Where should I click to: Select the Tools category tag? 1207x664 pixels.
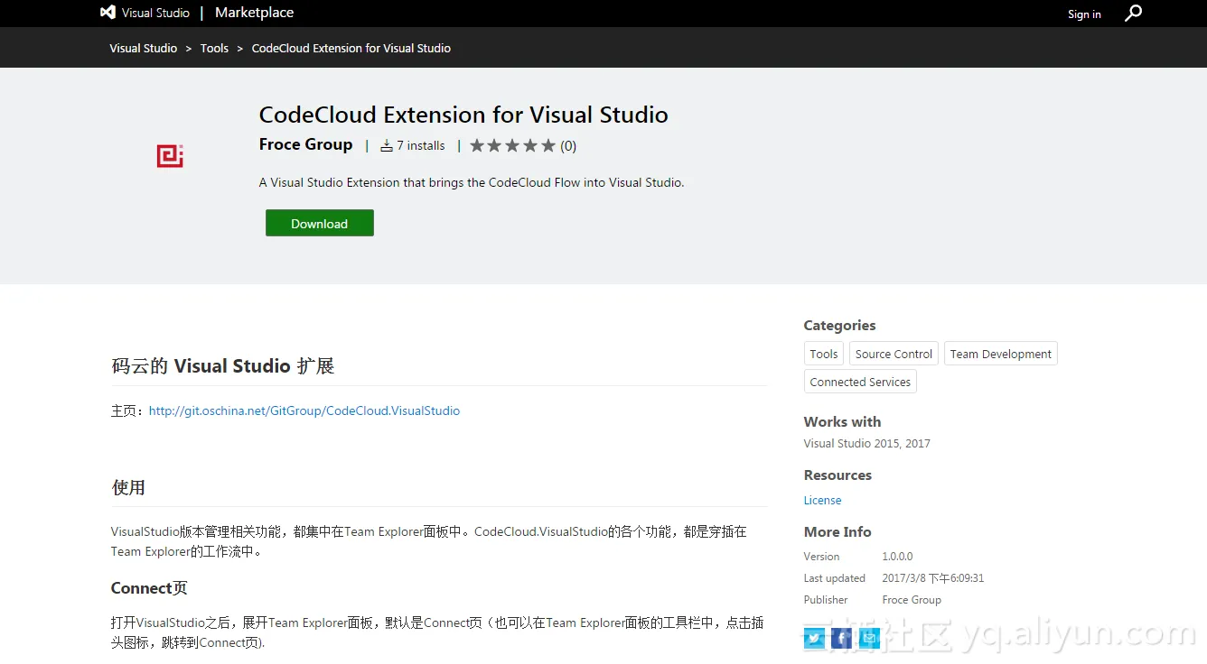tap(824, 354)
